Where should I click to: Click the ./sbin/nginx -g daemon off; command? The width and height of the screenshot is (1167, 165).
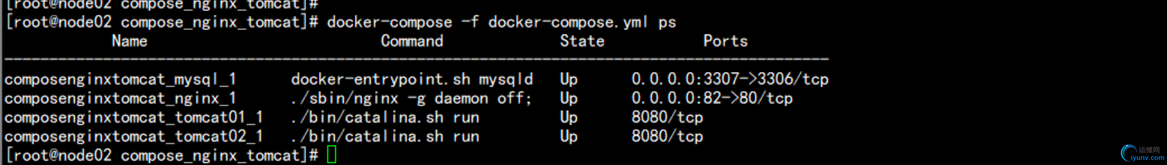[412, 98]
